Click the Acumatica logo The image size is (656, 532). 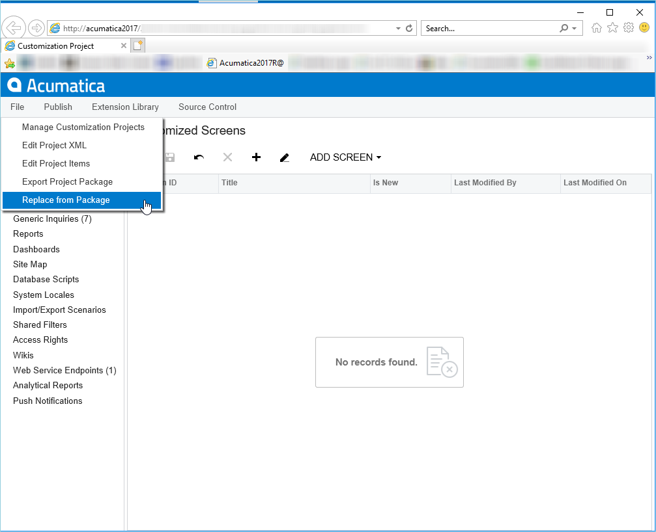tap(56, 85)
